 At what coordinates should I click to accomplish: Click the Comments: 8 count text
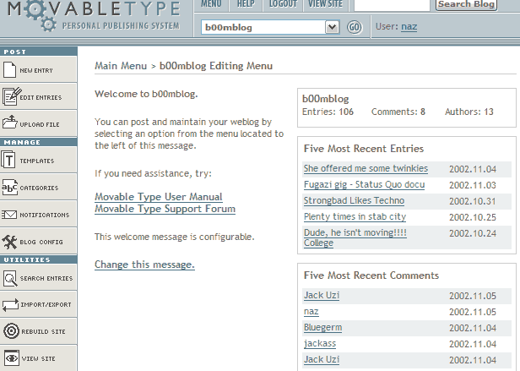tap(398, 112)
